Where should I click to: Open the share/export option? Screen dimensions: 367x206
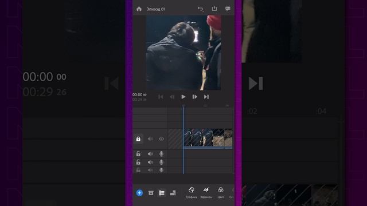[x=214, y=9]
